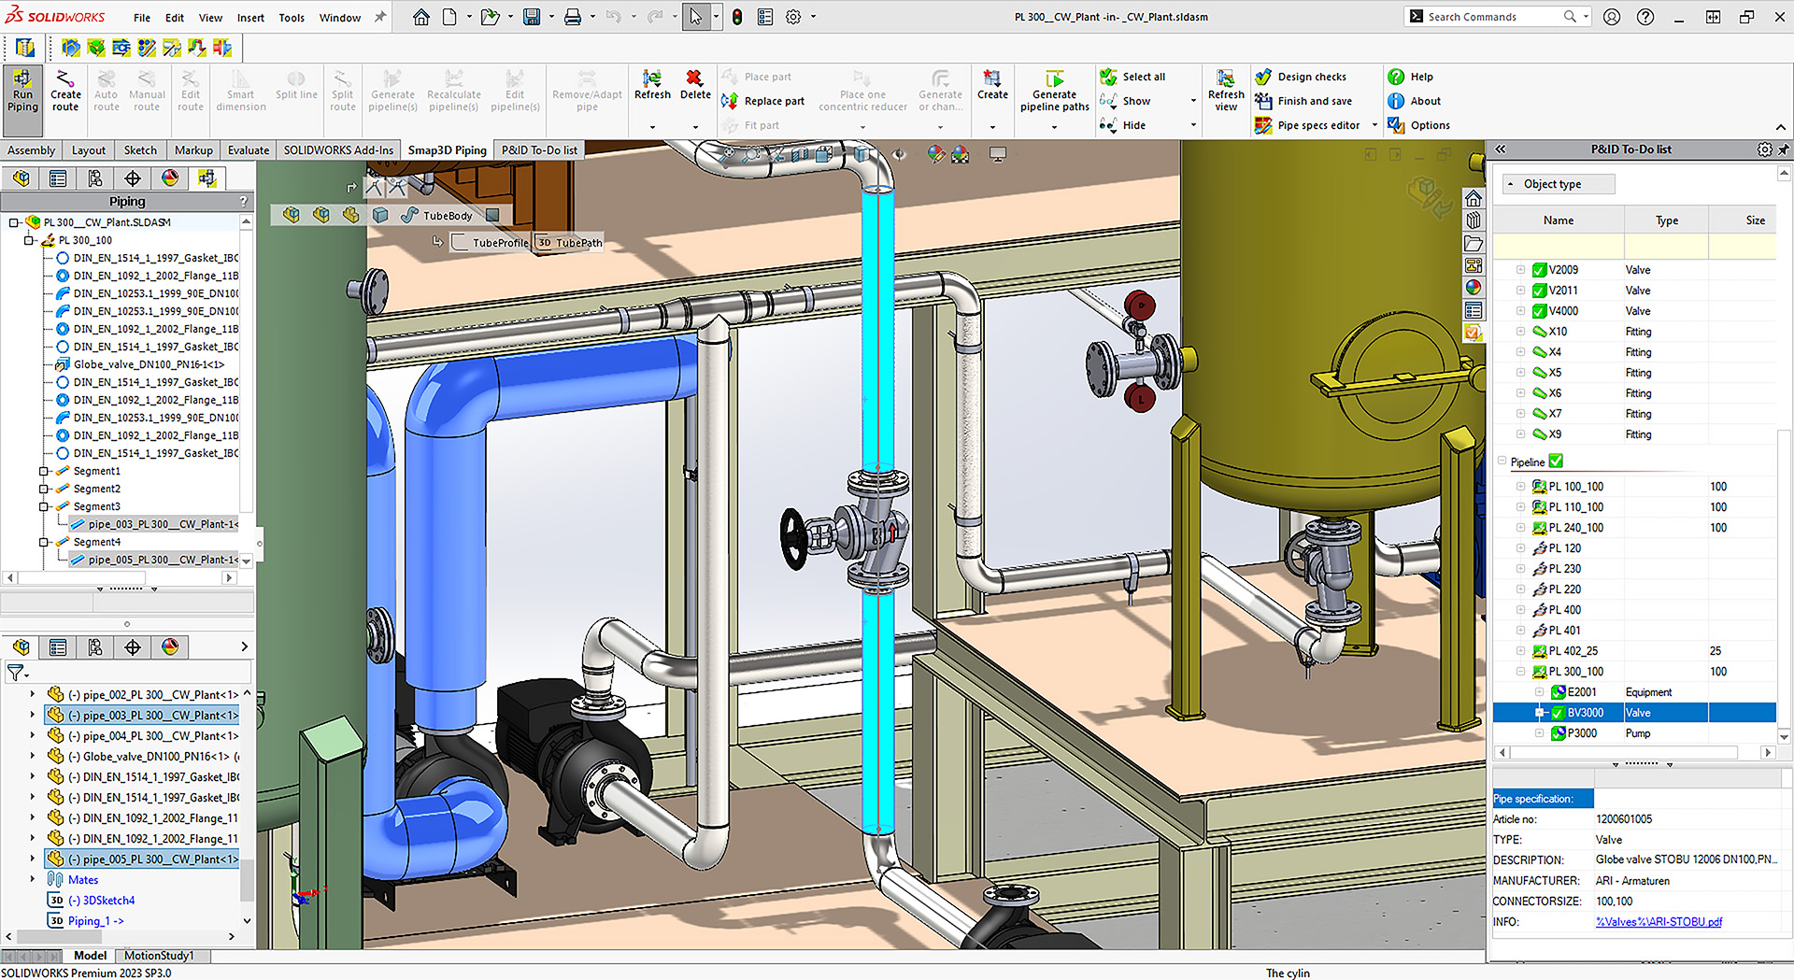The image size is (1794, 980).
Task: Collapse the PL 300_100 piping node
Action: (29, 240)
